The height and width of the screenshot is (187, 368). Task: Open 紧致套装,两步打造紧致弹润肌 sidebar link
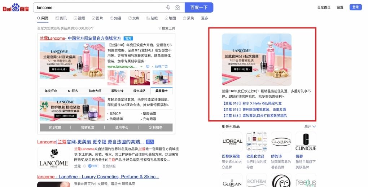point(255,115)
